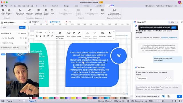The width and height of the screenshot is (183, 103).
Task: Open the Casa ribbon tab
Action: [x=44, y=6]
